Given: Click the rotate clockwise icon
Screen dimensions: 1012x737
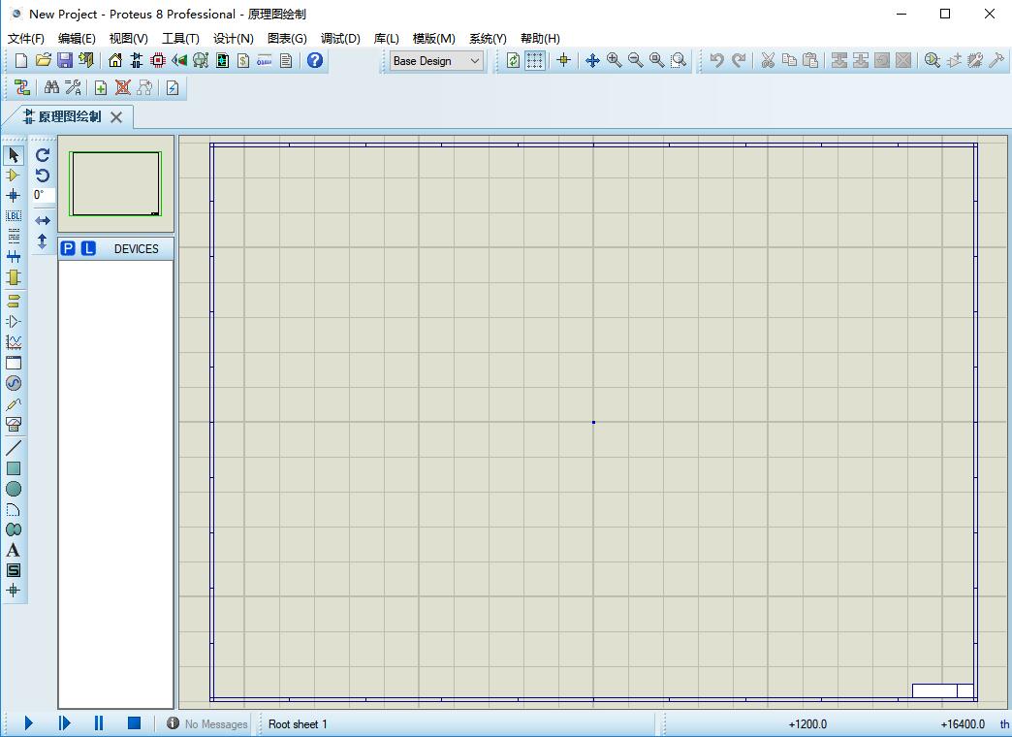Looking at the screenshot, I should pyautogui.click(x=43, y=155).
